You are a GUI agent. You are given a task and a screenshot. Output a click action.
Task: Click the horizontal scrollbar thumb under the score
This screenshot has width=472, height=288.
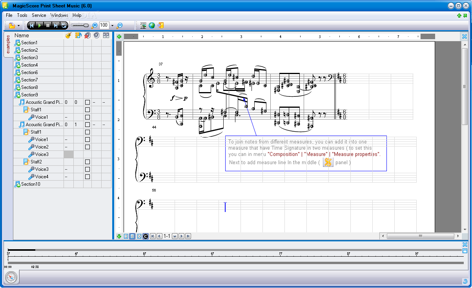420,236
